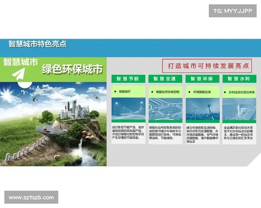Click the 智慧城市 label above the paper plane
Screen dimensions: 261x208
pos(20,62)
